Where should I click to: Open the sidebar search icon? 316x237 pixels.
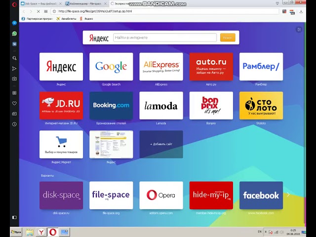14,58
